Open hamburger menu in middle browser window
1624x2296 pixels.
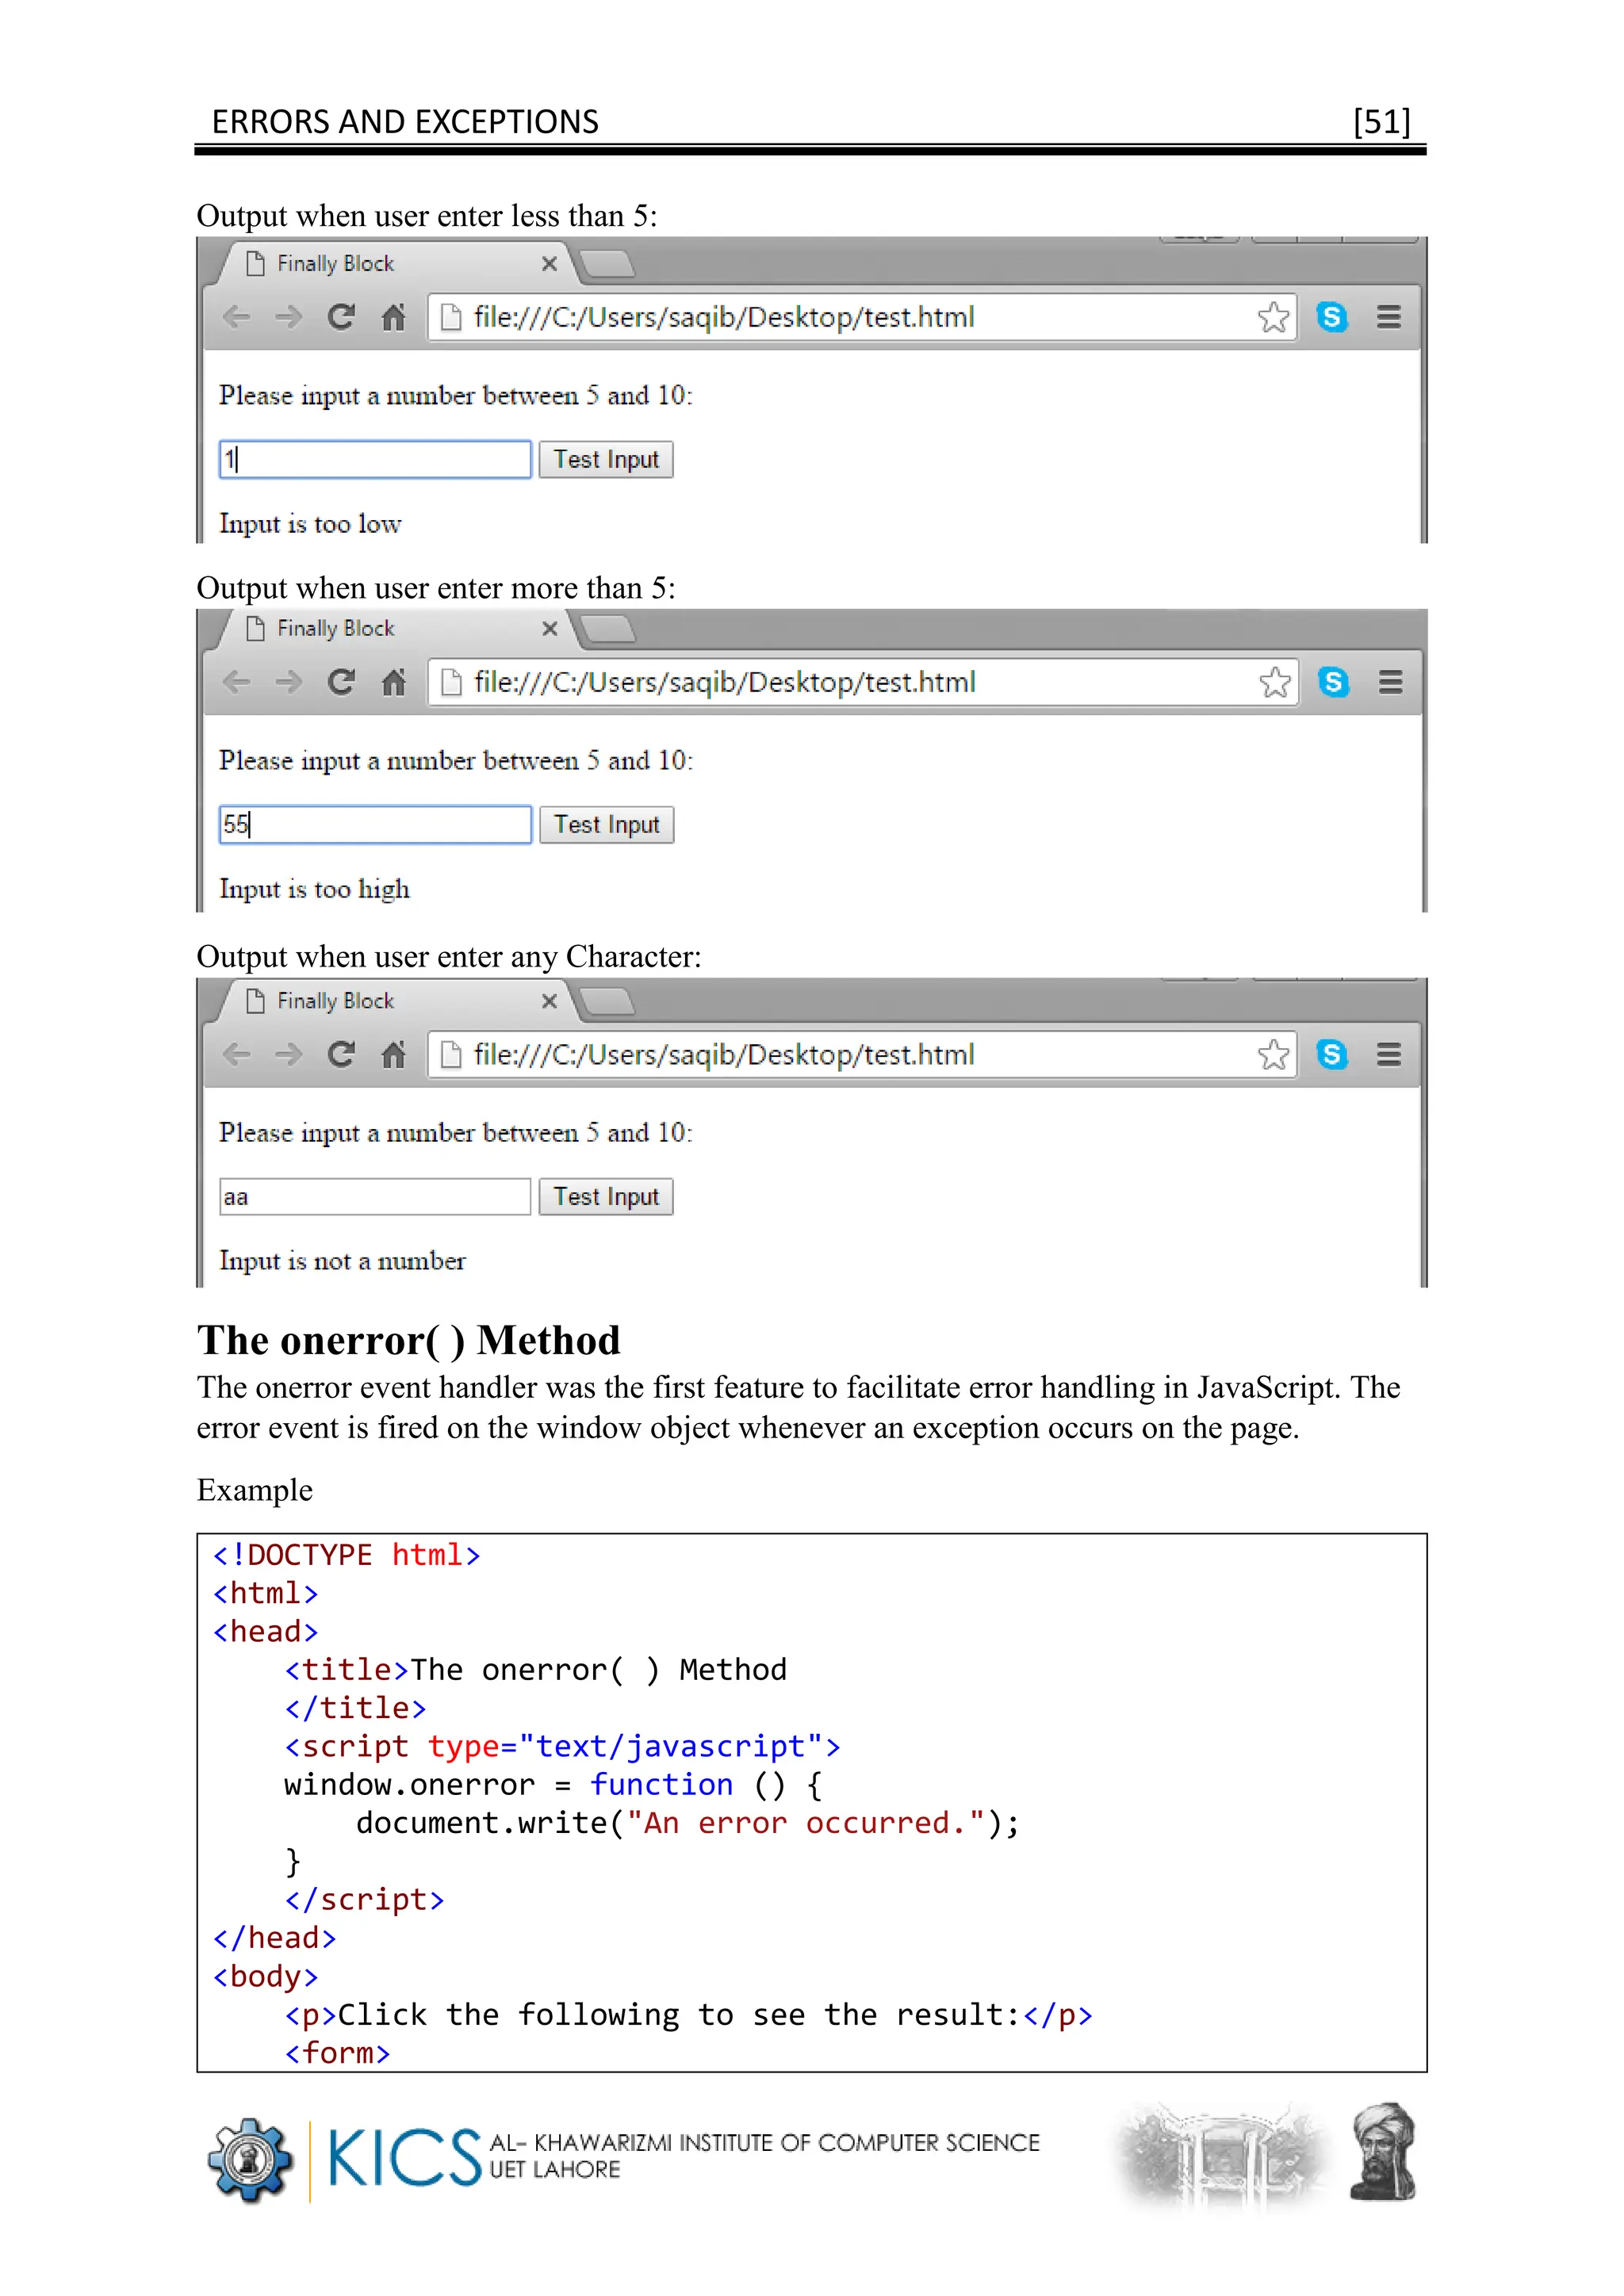[x=1390, y=682]
